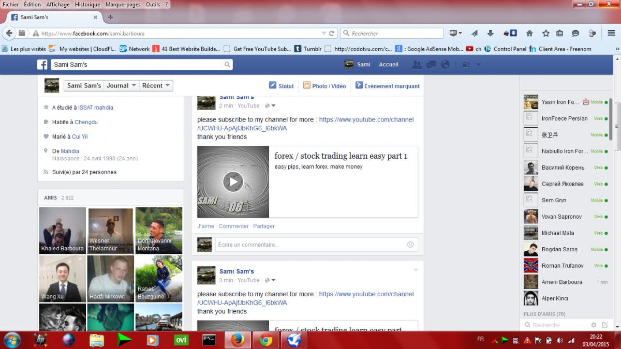Image resolution: width=621 pixels, height=349 pixels.
Task: Open chat settings gear icon
Action: click(x=593, y=325)
